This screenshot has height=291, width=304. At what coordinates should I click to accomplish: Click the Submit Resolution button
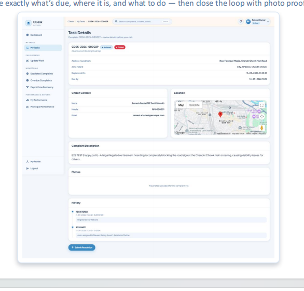click(82, 247)
